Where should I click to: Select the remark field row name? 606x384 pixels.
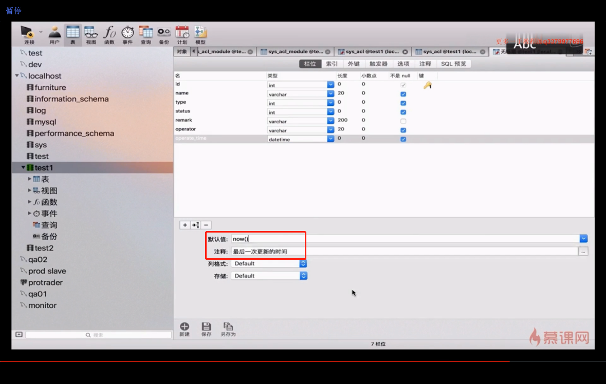183,120
